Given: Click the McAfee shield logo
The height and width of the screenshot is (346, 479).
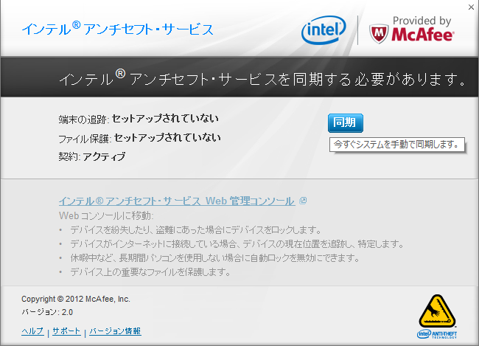Looking at the screenshot, I should point(379,34).
